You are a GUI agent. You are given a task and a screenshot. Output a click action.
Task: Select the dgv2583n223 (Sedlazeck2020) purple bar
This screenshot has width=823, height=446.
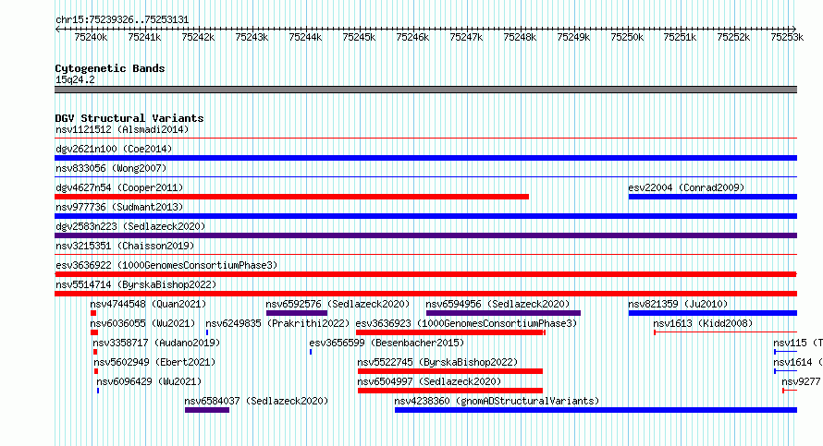[x=425, y=235]
